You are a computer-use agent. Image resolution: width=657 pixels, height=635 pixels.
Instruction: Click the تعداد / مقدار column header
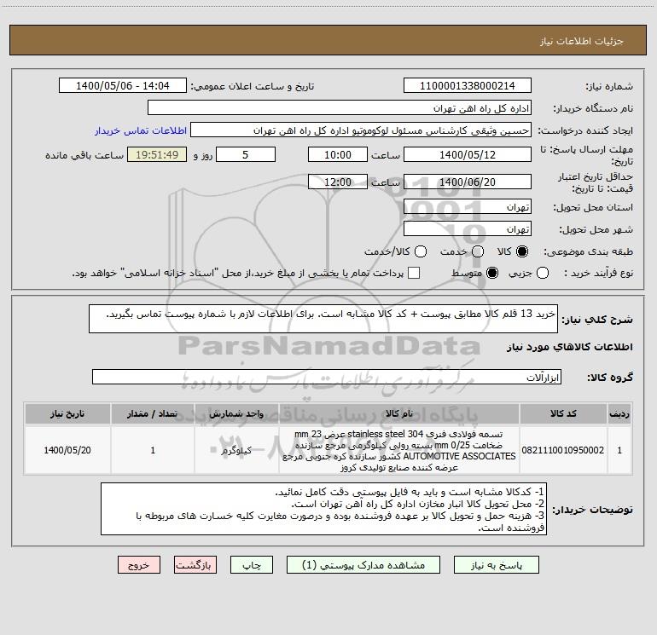click(153, 414)
